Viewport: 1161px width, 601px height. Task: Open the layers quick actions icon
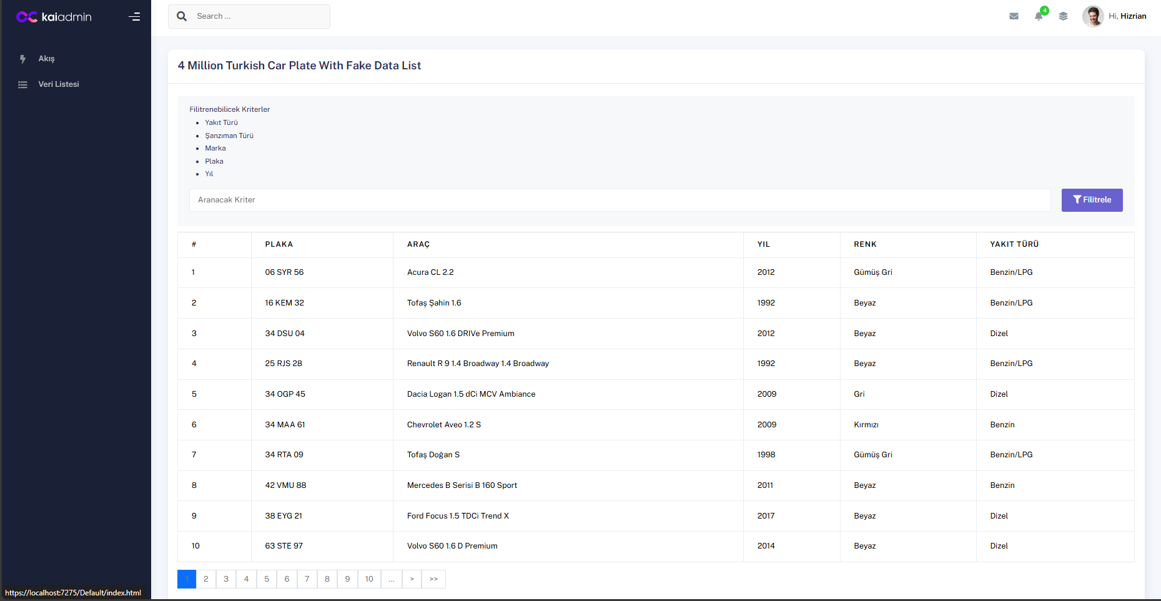[1063, 16]
